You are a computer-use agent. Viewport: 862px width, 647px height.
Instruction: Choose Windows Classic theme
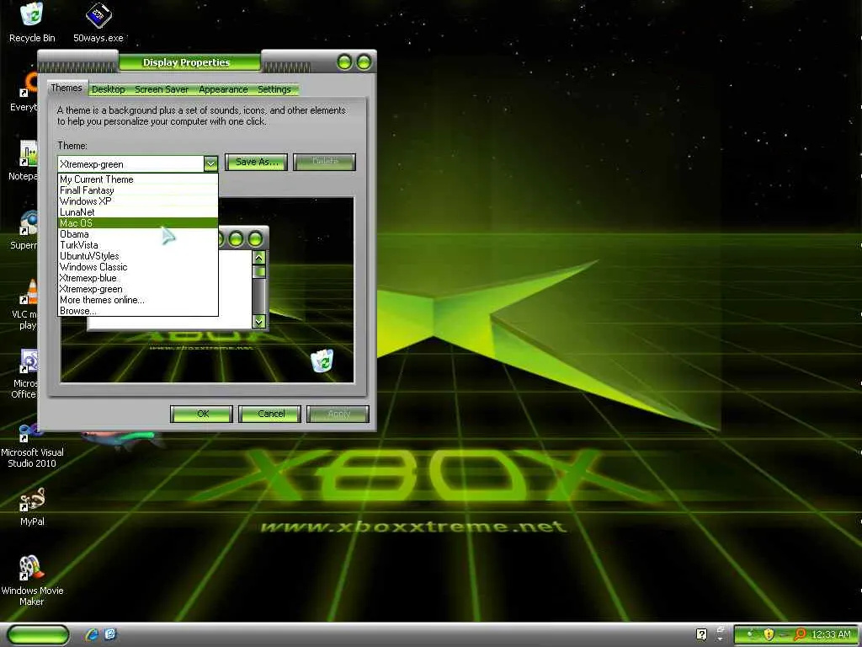click(x=138, y=267)
